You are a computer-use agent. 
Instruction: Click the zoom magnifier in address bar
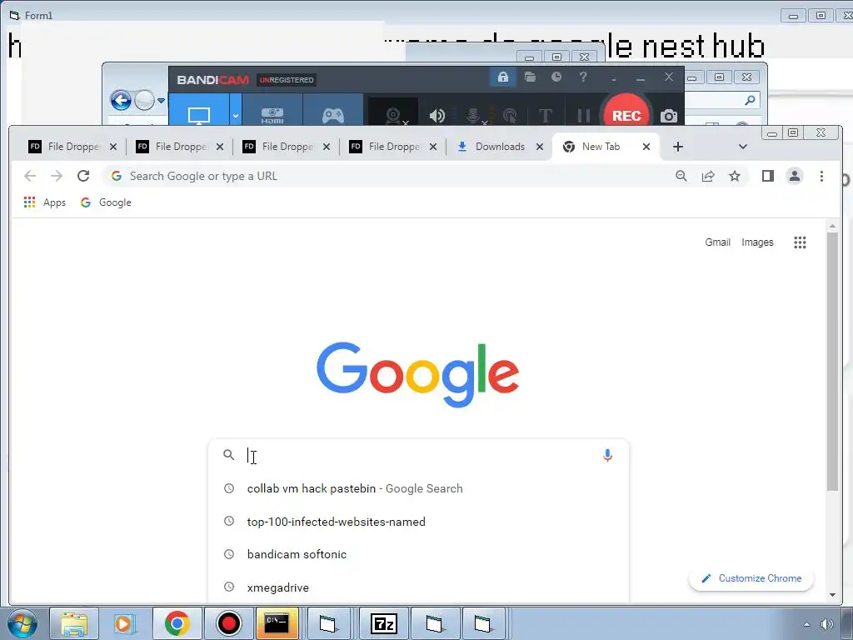pyautogui.click(x=681, y=176)
